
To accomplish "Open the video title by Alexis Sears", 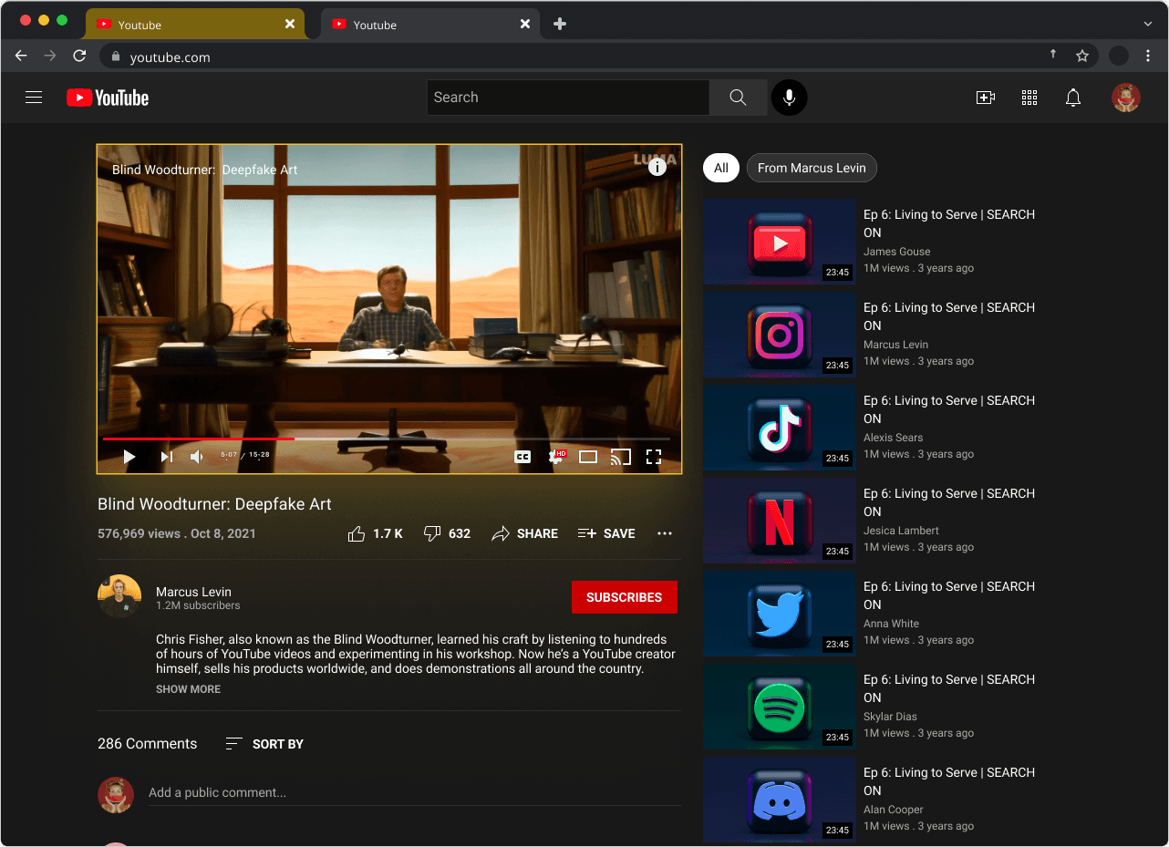I will pos(949,409).
